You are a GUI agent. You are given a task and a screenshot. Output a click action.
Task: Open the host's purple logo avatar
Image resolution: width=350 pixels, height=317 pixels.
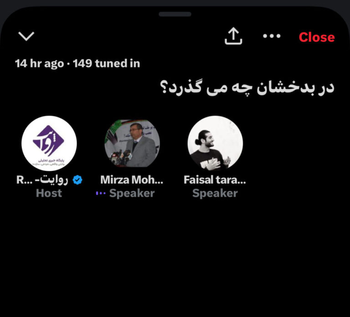coord(49,143)
